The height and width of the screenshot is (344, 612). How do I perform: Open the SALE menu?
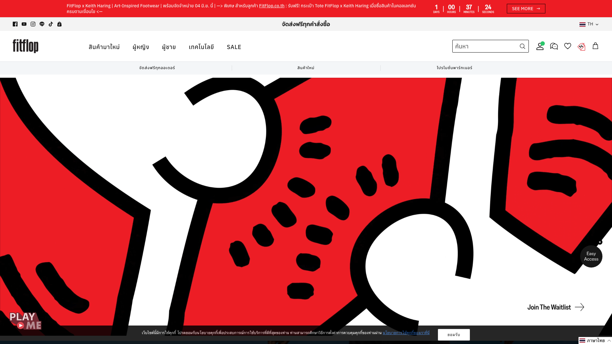[234, 47]
